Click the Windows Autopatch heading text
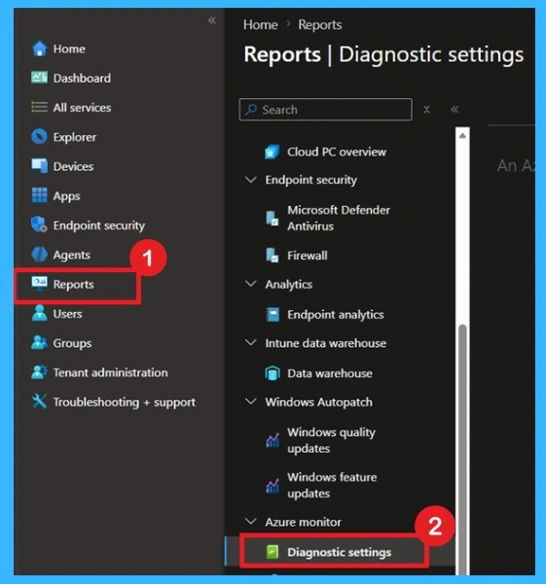The width and height of the screenshot is (546, 584). 318,402
